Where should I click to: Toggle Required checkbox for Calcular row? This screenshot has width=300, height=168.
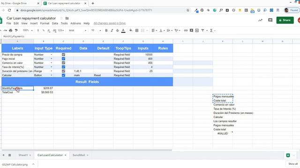[x=63, y=75]
